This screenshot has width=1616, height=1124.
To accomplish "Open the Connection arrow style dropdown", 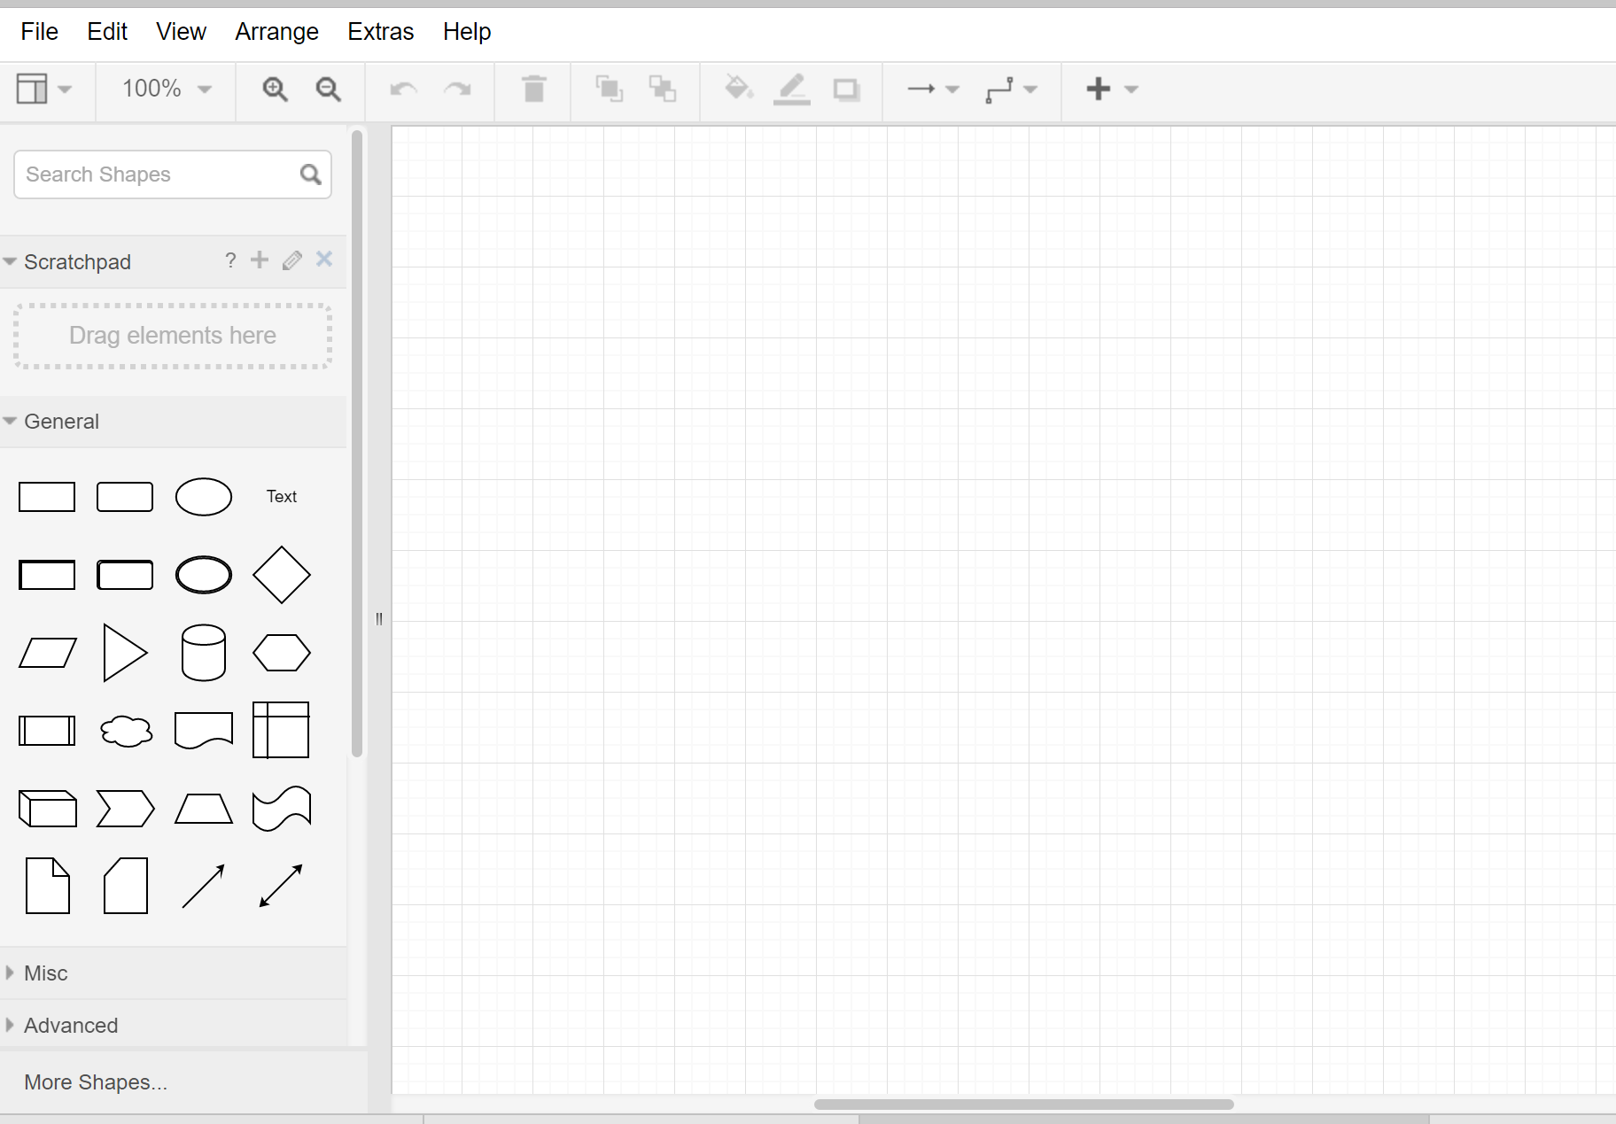I will pyautogui.click(x=933, y=89).
